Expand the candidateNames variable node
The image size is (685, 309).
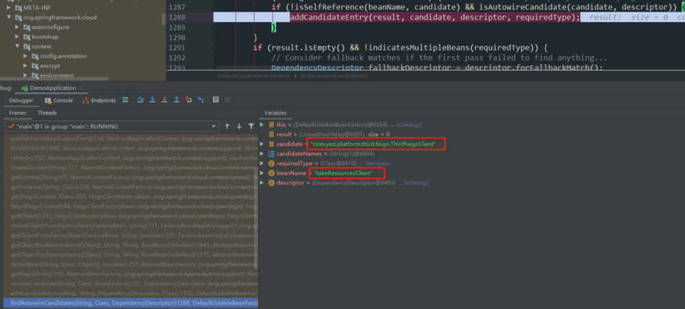(x=262, y=154)
